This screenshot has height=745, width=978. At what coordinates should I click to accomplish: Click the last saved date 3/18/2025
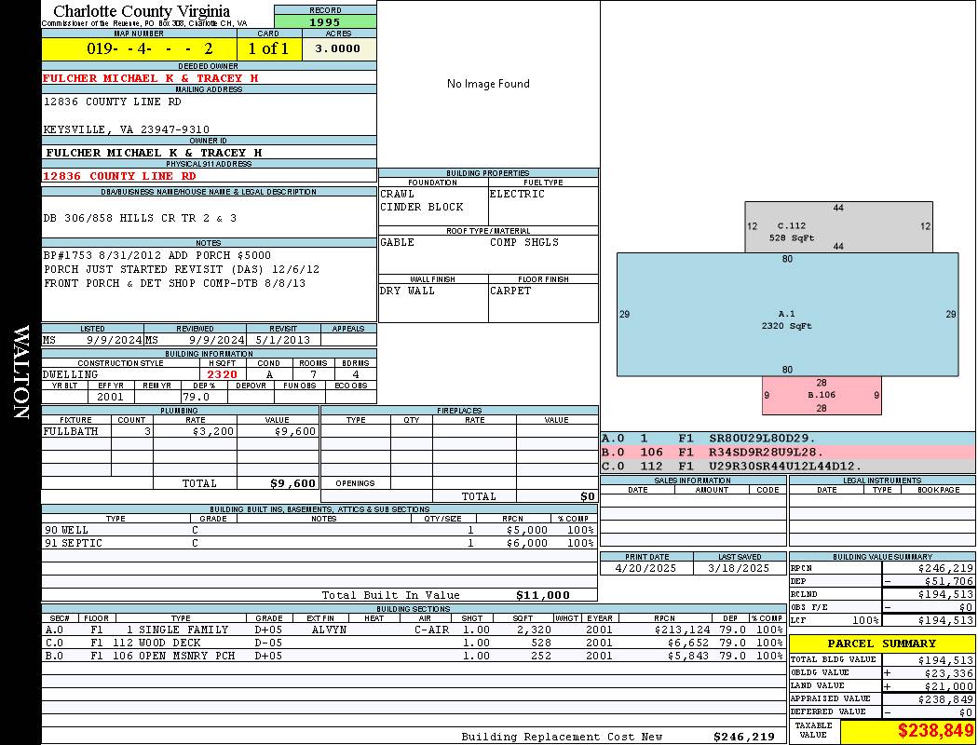coord(739,569)
